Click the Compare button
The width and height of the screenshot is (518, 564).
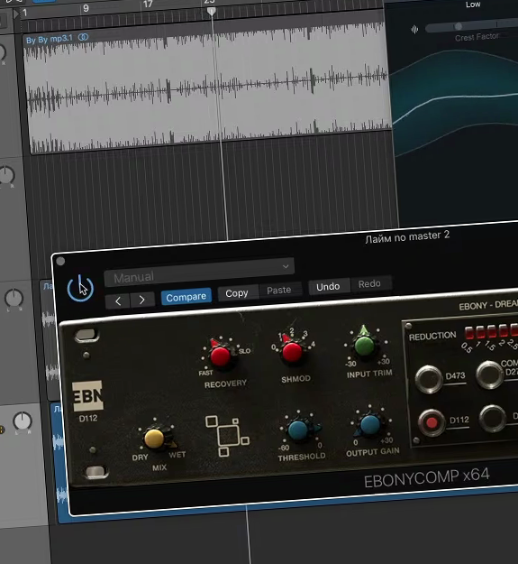(186, 297)
